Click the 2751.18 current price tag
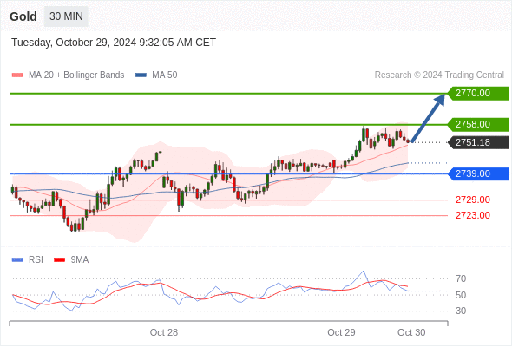Screen dimensions: 512x347 click(x=478, y=142)
